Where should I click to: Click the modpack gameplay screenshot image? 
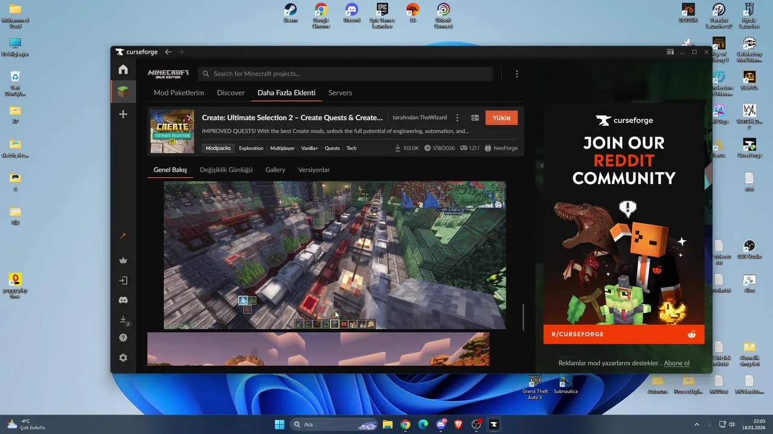pyautogui.click(x=335, y=255)
